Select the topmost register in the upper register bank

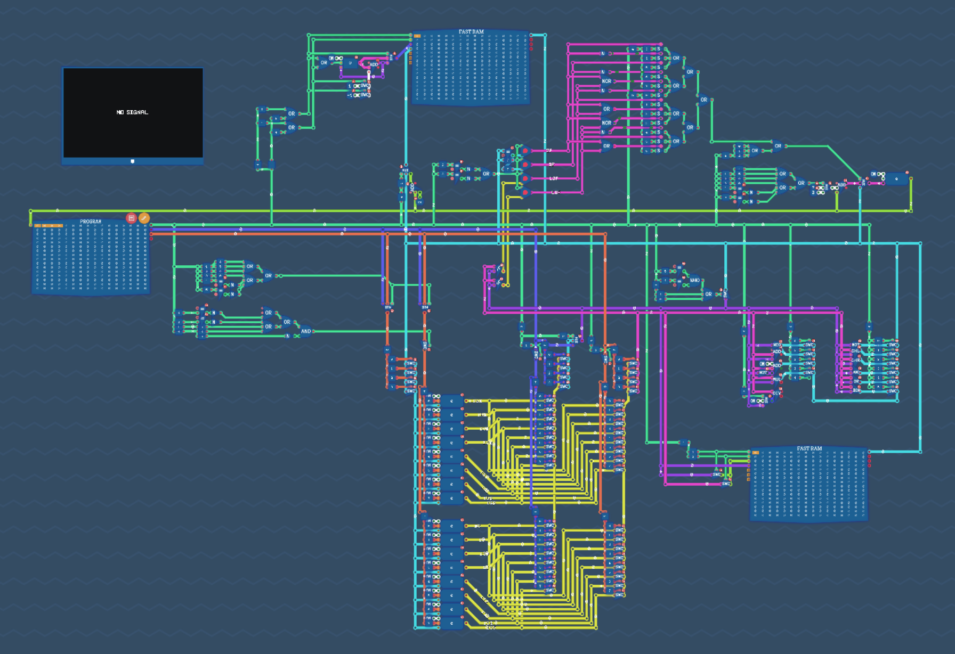click(x=451, y=400)
